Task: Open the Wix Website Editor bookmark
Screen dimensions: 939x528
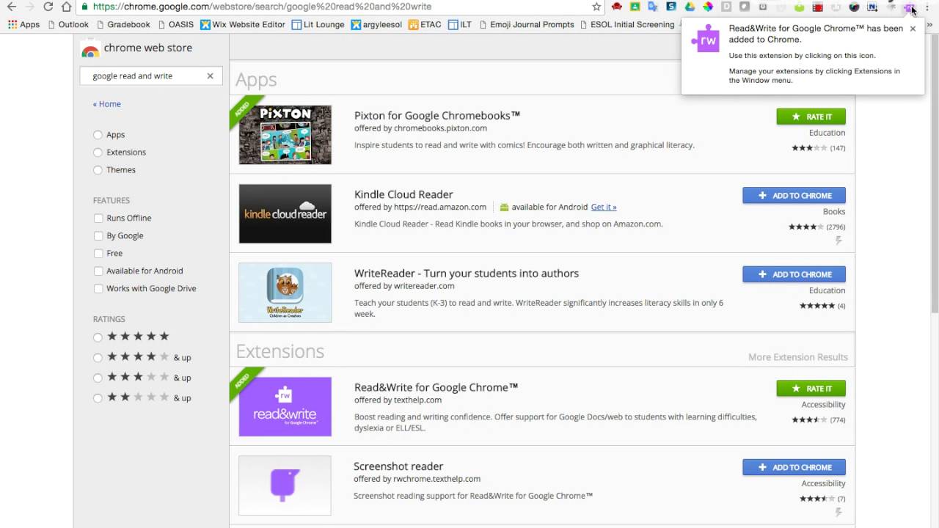Action: (242, 24)
